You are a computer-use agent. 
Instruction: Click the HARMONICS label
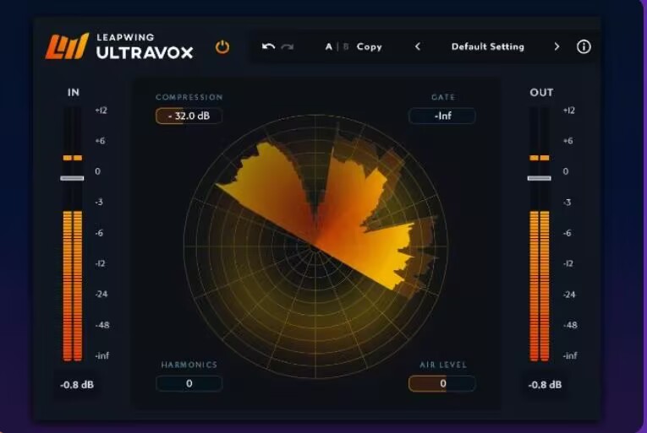(189, 365)
